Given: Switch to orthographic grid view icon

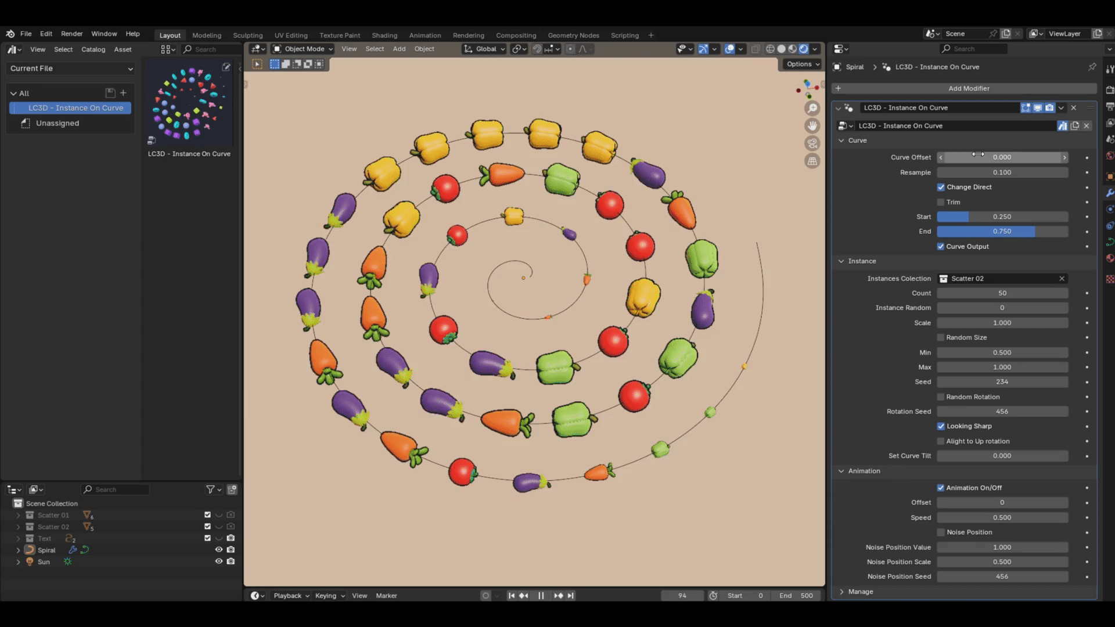Looking at the screenshot, I should 812,161.
